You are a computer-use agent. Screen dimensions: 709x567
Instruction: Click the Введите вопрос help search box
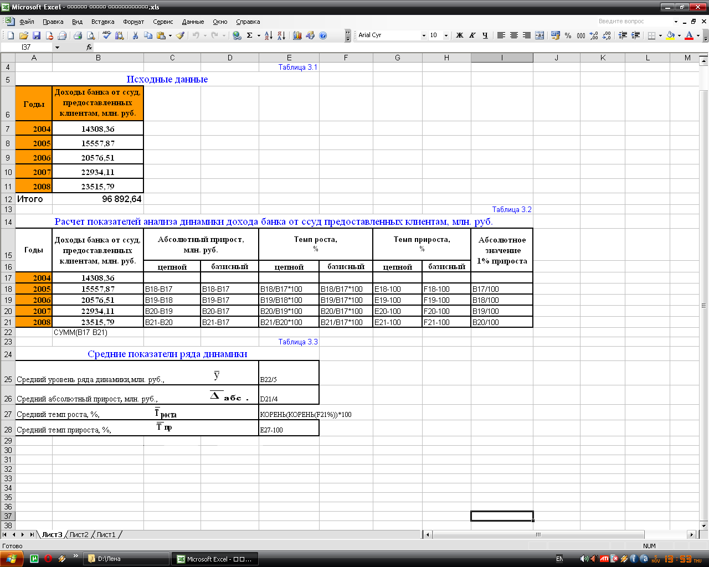(x=634, y=21)
